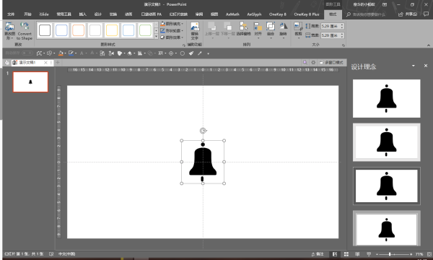Open quick access toolbar customize arrow
This screenshot has width=433, height=260.
click(x=209, y=53)
